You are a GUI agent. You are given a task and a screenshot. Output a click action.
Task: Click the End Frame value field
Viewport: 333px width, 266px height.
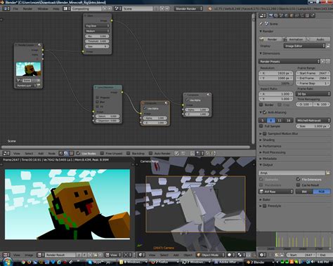click(x=313, y=78)
